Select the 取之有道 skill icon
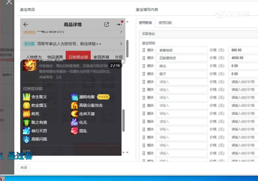Screen dimensions: 258x181 [x=26, y=122]
